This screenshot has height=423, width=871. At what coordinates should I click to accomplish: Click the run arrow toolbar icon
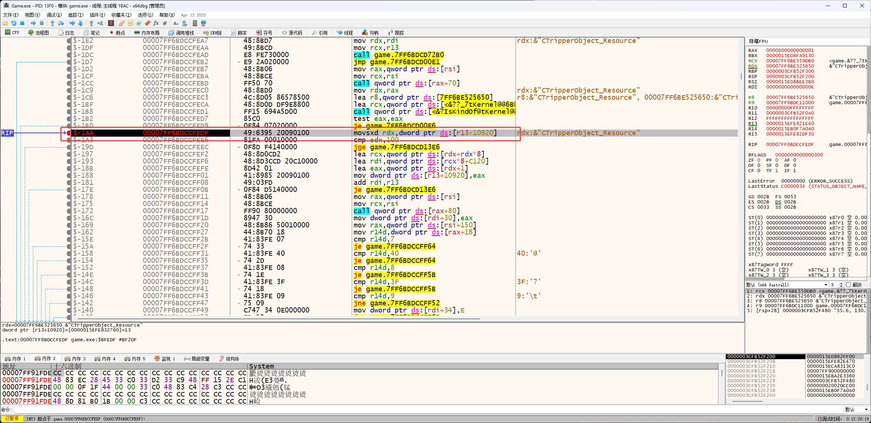pos(33,23)
